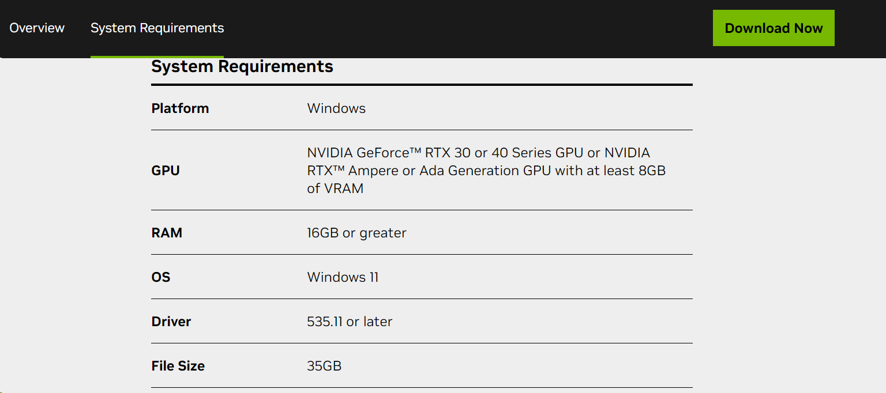Image resolution: width=886 pixels, height=393 pixels.
Task: Click the System Requirements section heading
Action: (242, 66)
